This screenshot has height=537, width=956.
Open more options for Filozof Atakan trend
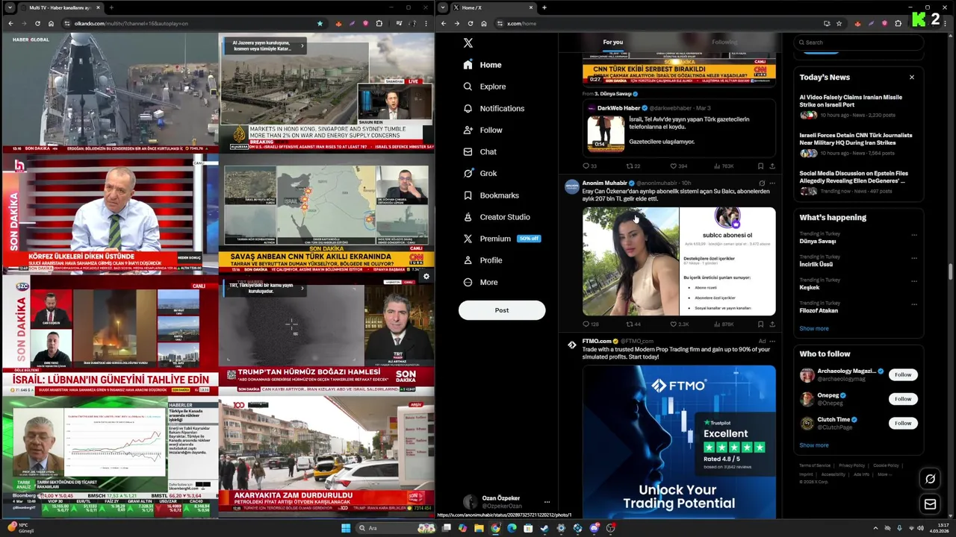pyautogui.click(x=914, y=304)
